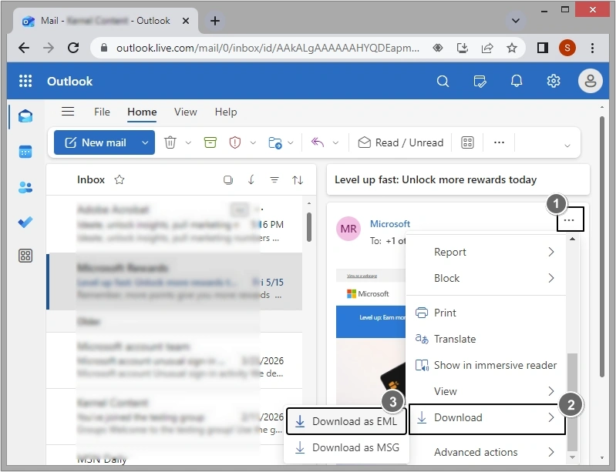The height and width of the screenshot is (472, 616).
Task: Select the Mail icon in left sidebar
Action: pyautogui.click(x=25, y=116)
